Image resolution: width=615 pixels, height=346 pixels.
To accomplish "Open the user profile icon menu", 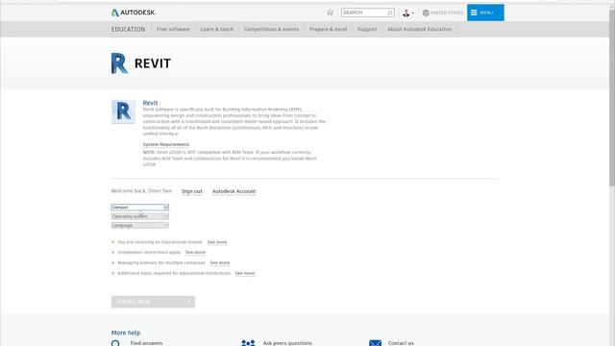I will (x=407, y=12).
